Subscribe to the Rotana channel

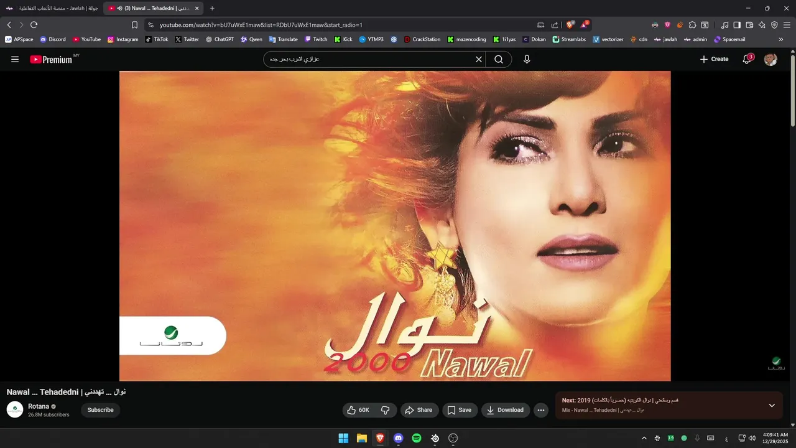point(100,410)
